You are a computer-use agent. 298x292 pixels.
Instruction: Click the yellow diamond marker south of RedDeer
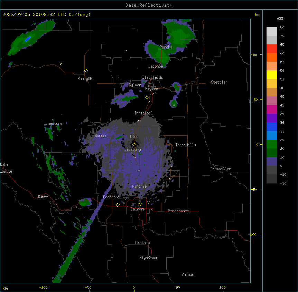[x=147, y=97]
